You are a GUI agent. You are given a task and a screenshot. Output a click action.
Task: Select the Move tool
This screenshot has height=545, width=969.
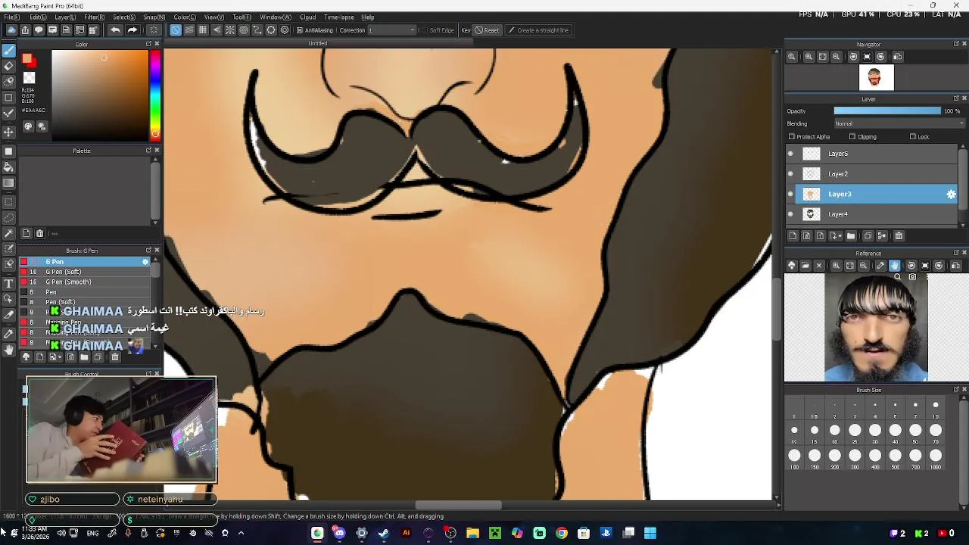pos(9,132)
